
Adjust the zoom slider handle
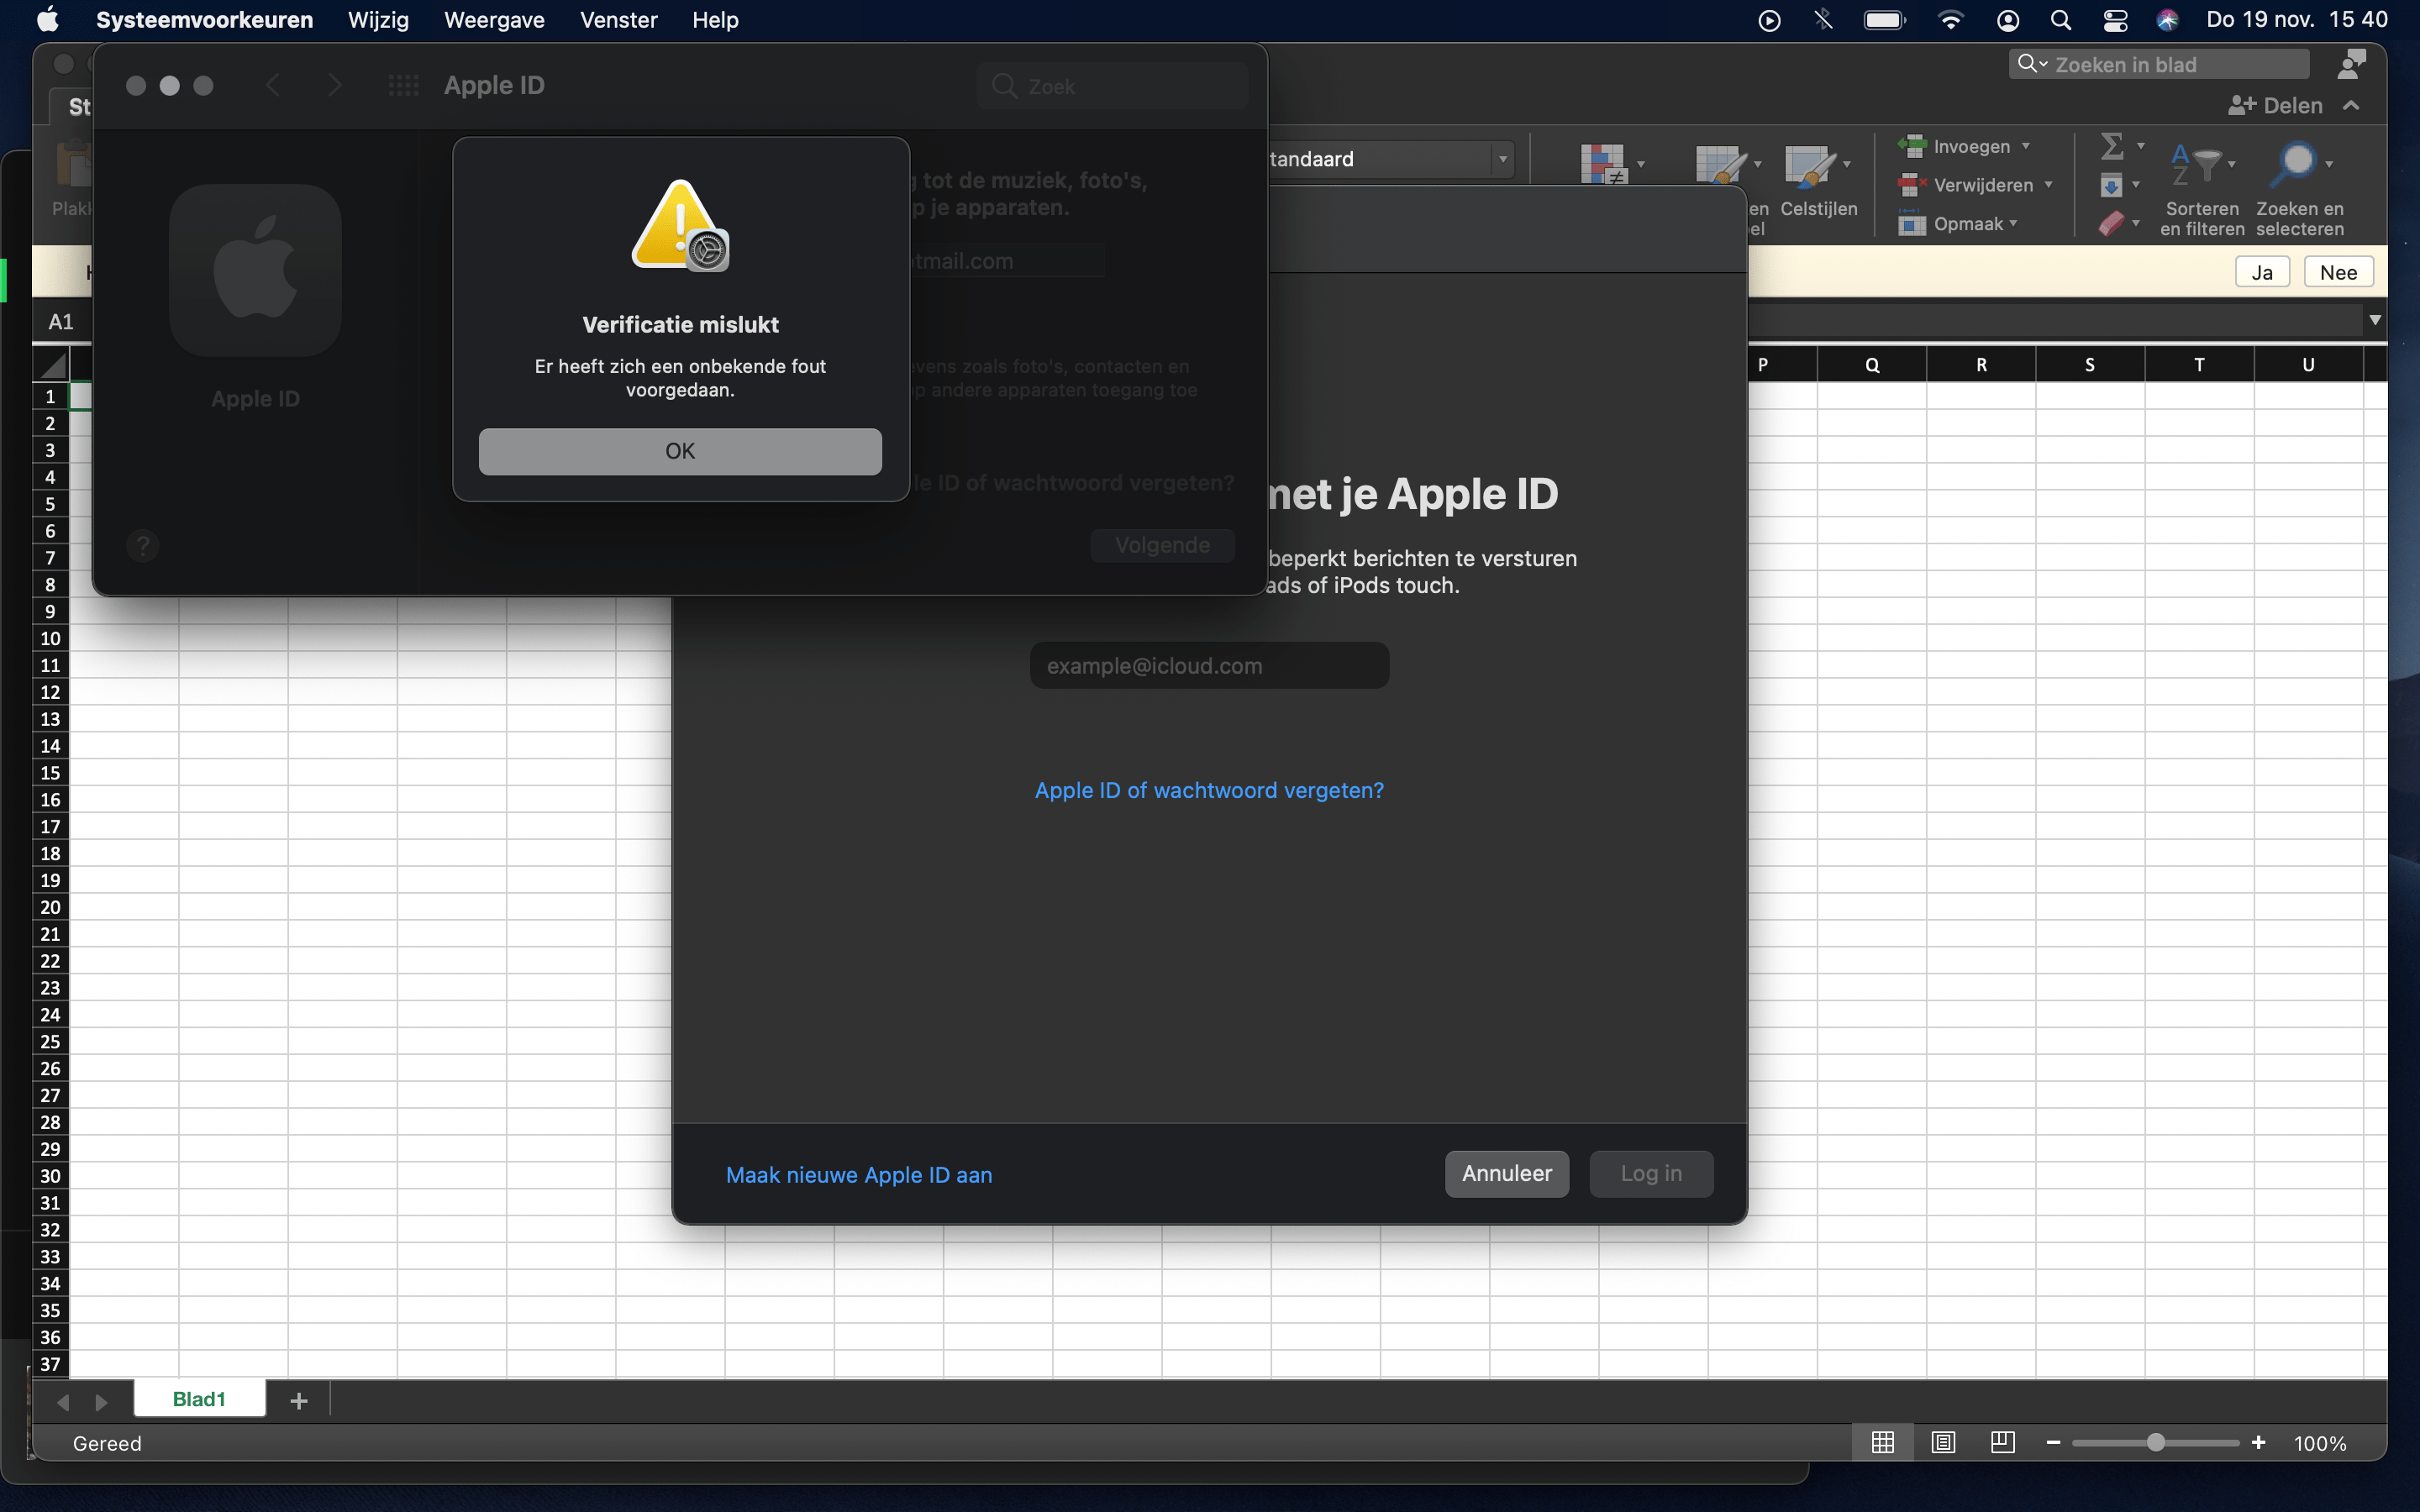(2155, 1442)
